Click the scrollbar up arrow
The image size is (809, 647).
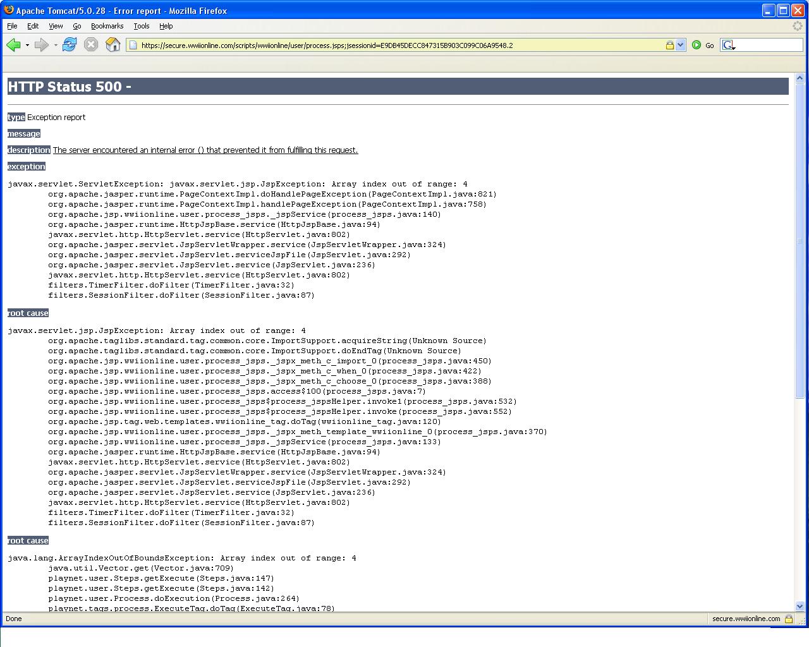[800, 78]
